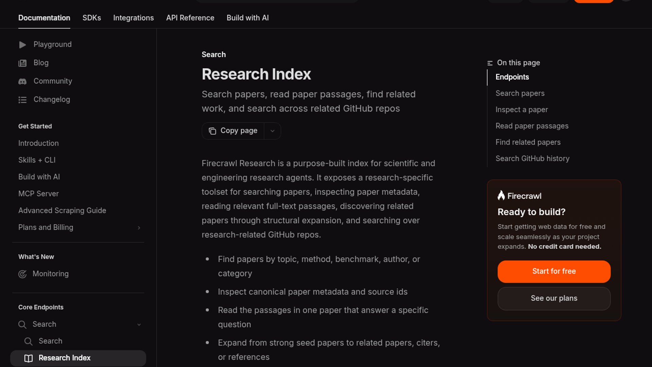This screenshot has height=367, width=652.
Task: Open the Community link
Action: (x=53, y=81)
